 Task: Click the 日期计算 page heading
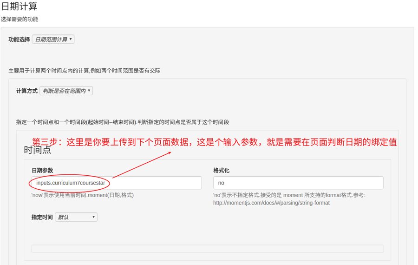click(x=19, y=6)
